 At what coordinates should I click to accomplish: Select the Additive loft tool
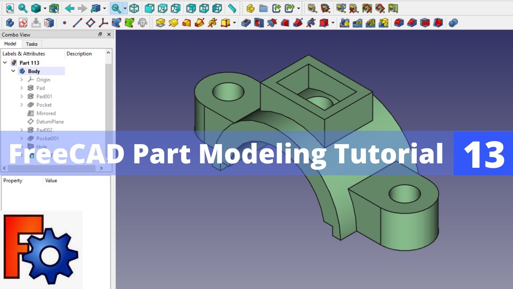[186, 23]
